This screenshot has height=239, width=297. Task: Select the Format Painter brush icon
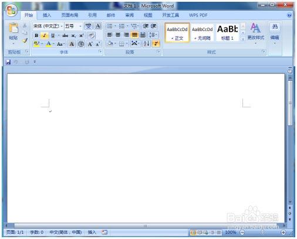(25, 40)
